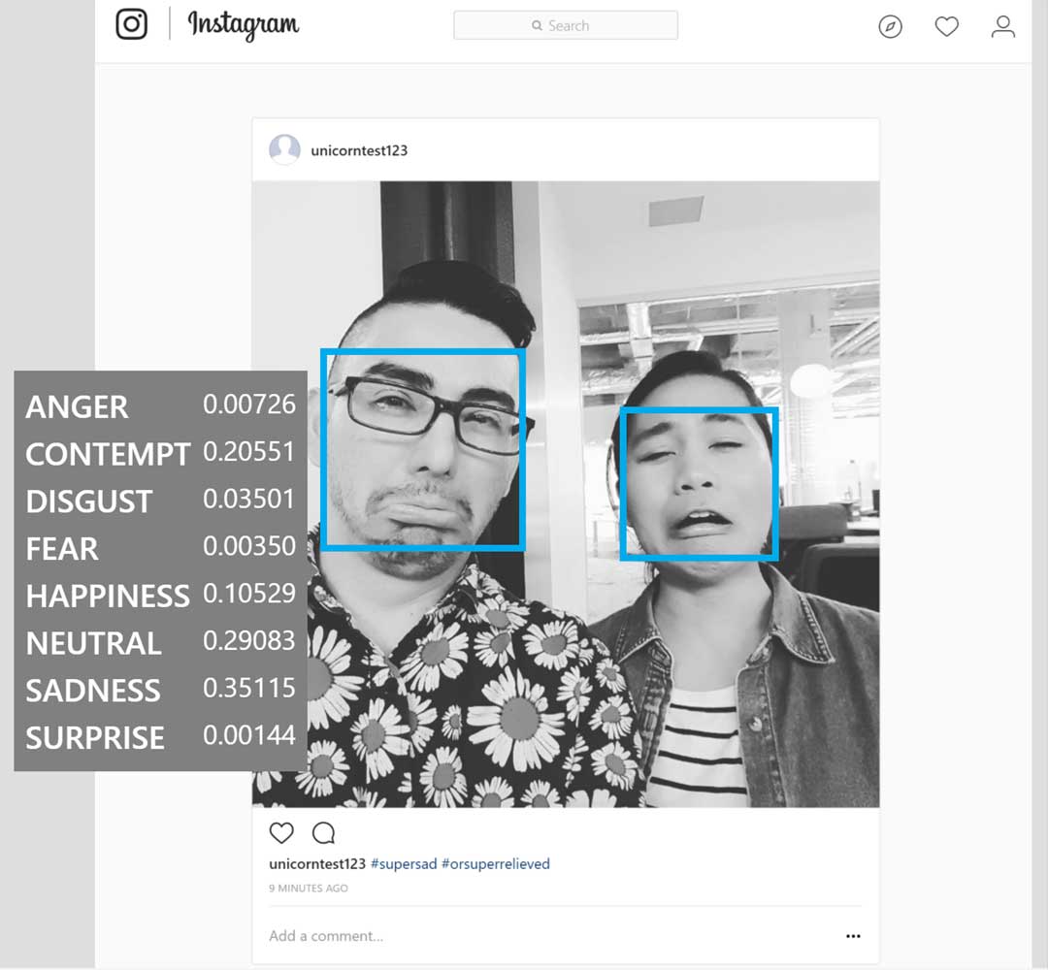Open the #supersad hashtag
The width and height of the screenshot is (1048, 970).
click(x=403, y=863)
